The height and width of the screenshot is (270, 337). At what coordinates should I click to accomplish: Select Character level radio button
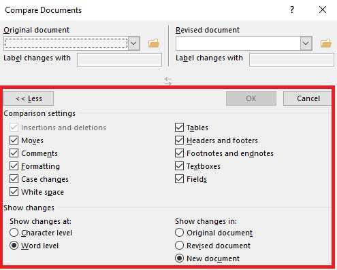click(x=14, y=233)
